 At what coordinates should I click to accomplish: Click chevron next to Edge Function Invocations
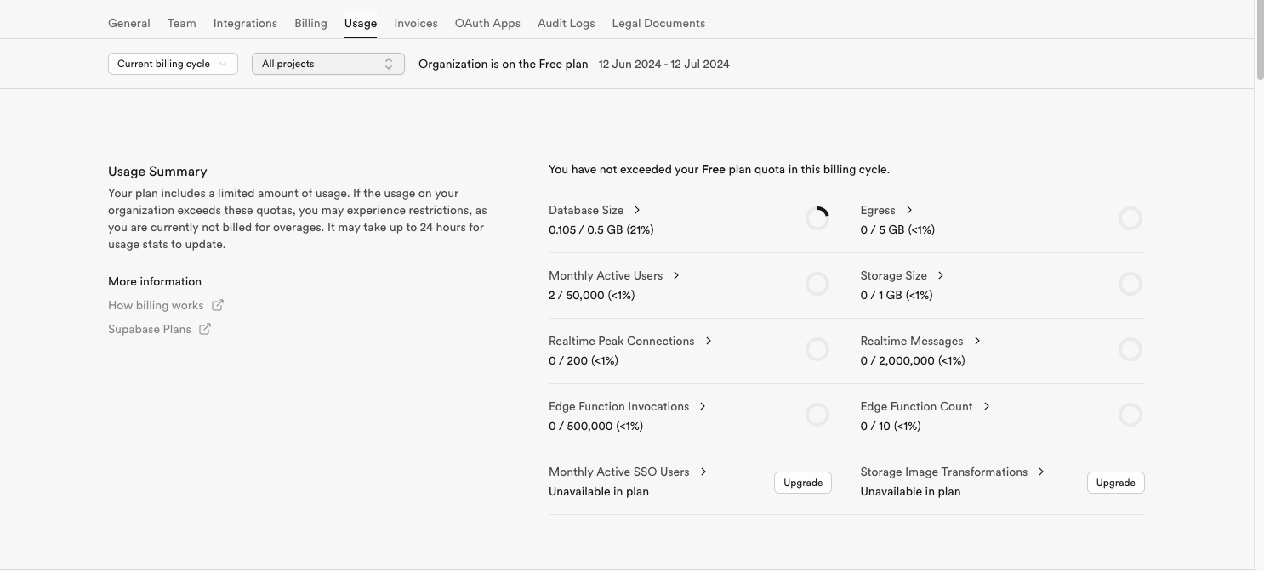(x=703, y=406)
